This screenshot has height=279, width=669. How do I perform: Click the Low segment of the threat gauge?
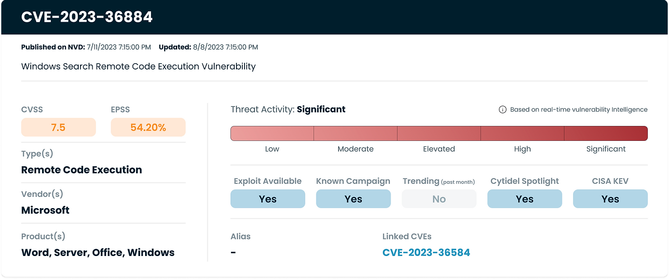(272, 133)
